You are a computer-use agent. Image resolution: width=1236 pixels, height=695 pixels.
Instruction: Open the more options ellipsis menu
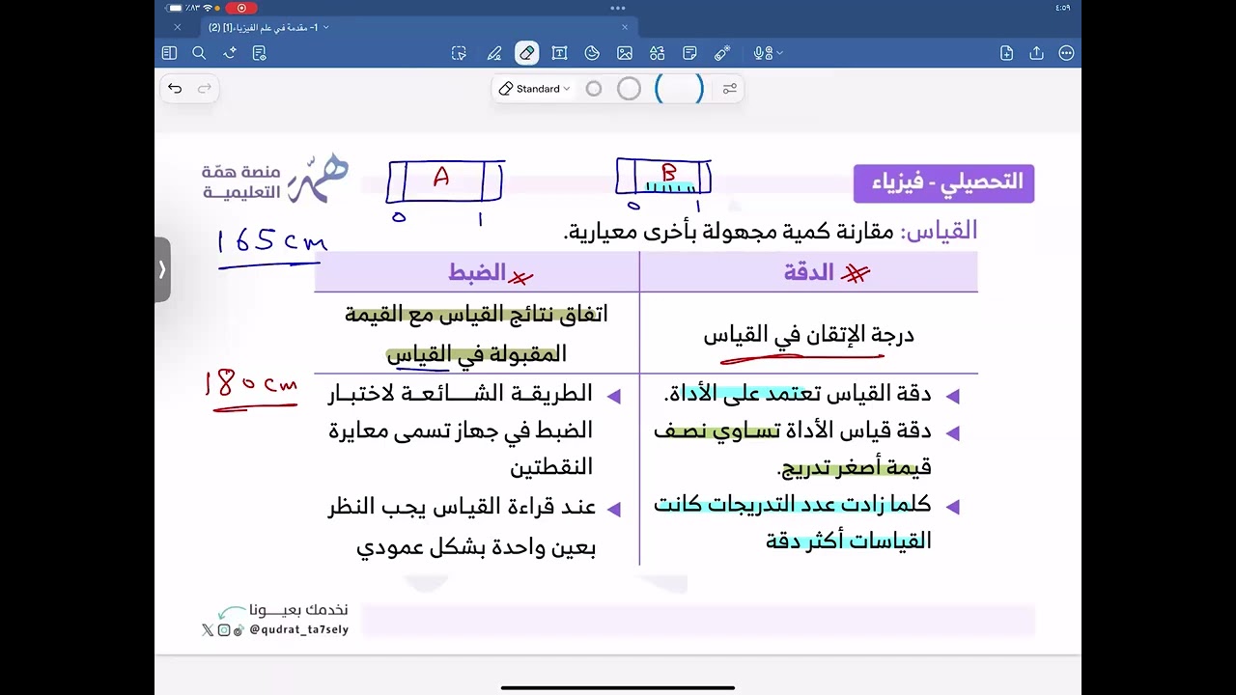(1066, 53)
